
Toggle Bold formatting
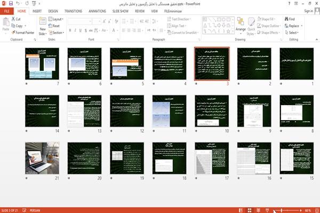tap(70, 30)
